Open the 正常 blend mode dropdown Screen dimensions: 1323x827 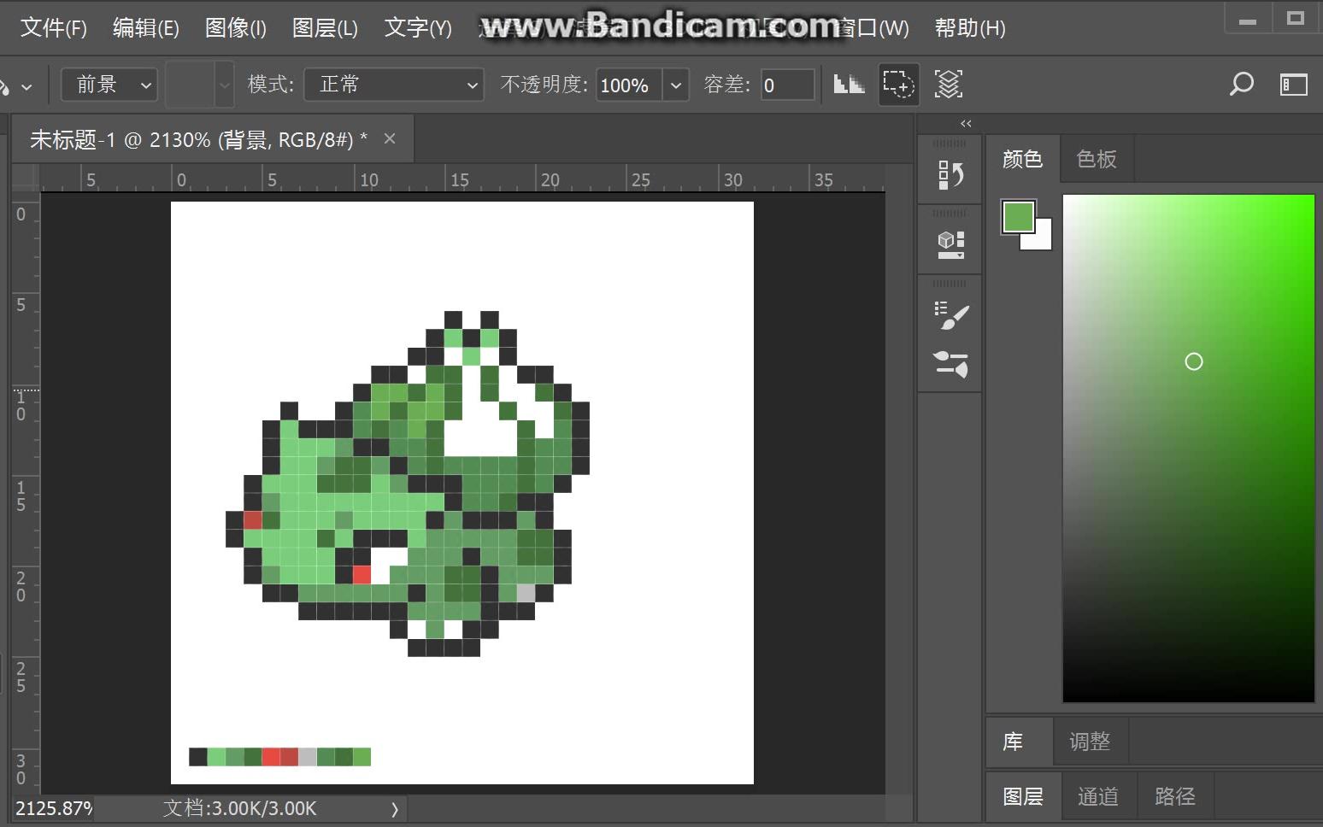[x=394, y=85]
